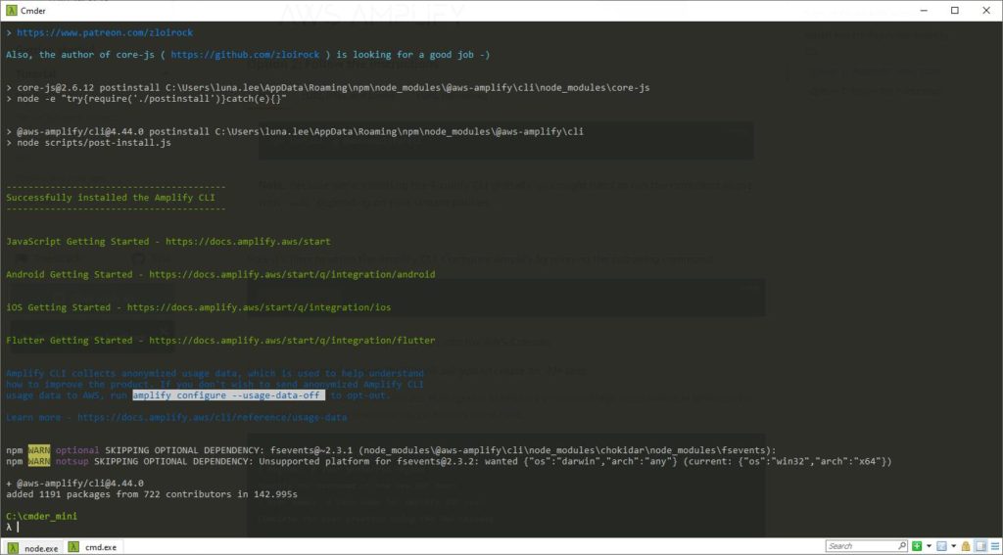This screenshot has width=1003, height=555.
Task: Create a new console with green plus
Action: coord(917,546)
